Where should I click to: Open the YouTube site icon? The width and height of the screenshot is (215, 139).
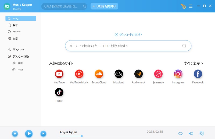point(59,74)
